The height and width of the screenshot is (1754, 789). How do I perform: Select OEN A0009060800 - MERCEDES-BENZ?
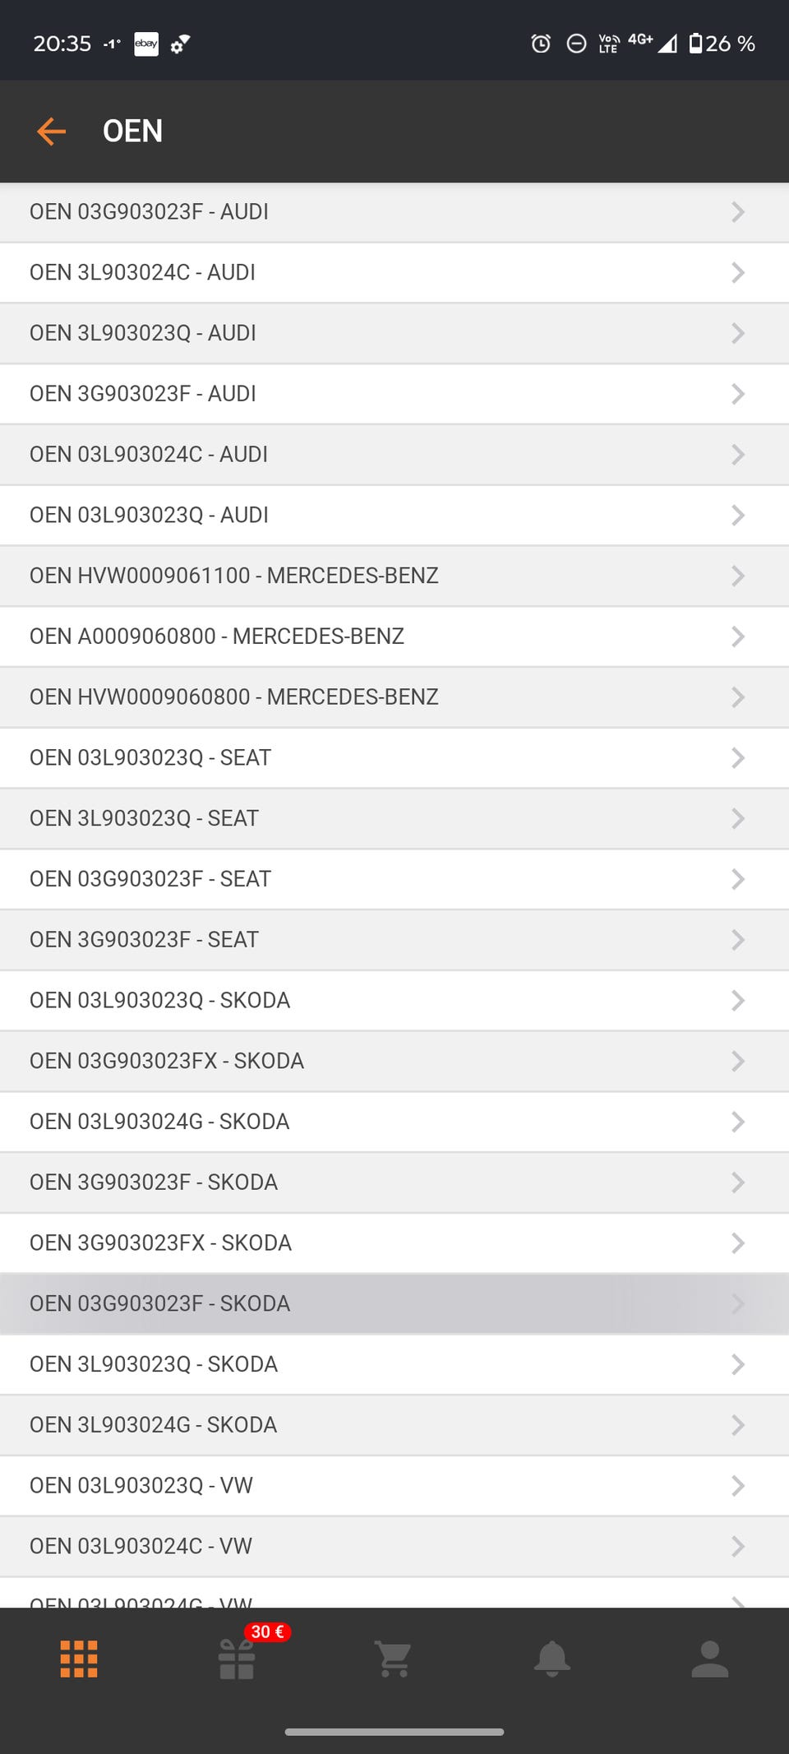[x=217, y=636]
